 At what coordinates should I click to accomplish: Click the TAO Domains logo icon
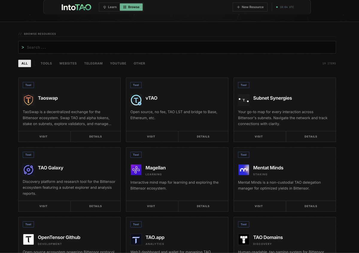tap(244, 240)
